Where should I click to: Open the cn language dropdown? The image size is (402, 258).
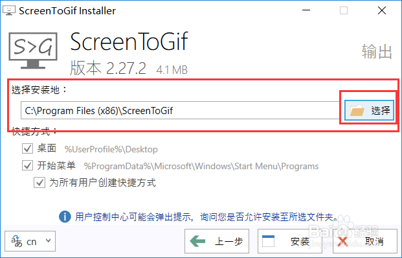click(30, 241)
